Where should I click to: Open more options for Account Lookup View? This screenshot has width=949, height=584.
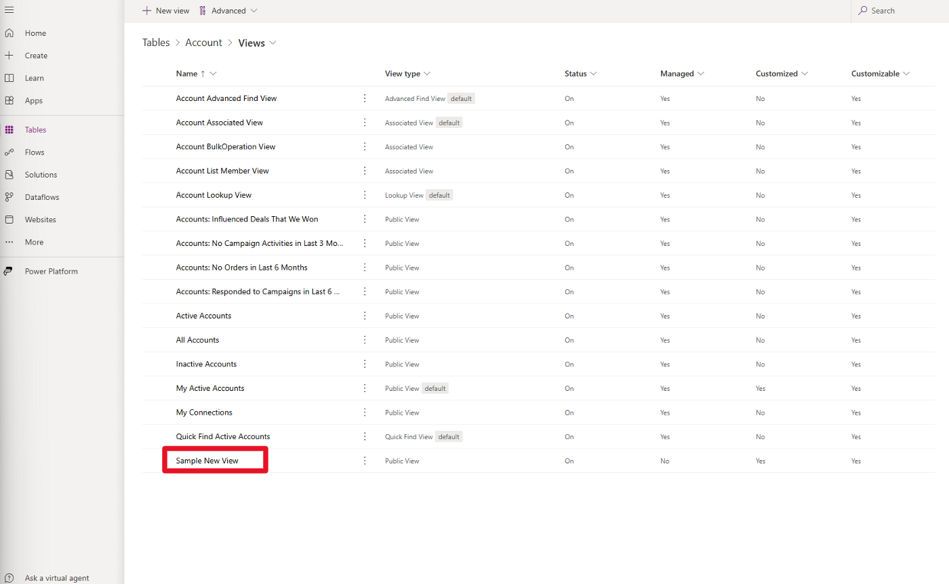365,195
